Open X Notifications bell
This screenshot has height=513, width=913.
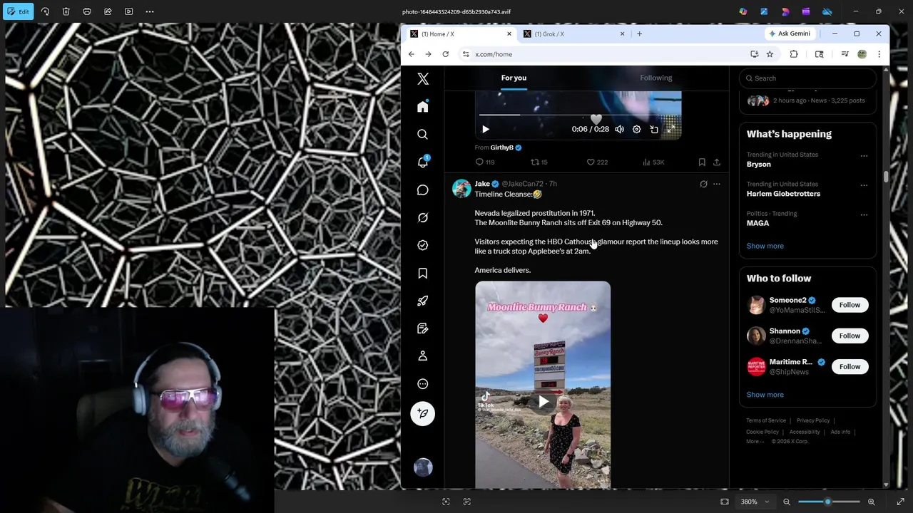click(x=423, y=162)
